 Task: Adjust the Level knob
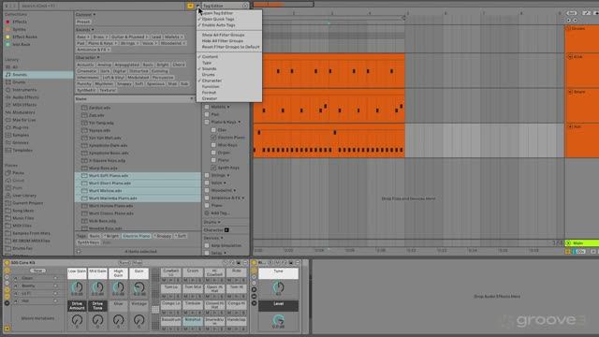[279, 319]
